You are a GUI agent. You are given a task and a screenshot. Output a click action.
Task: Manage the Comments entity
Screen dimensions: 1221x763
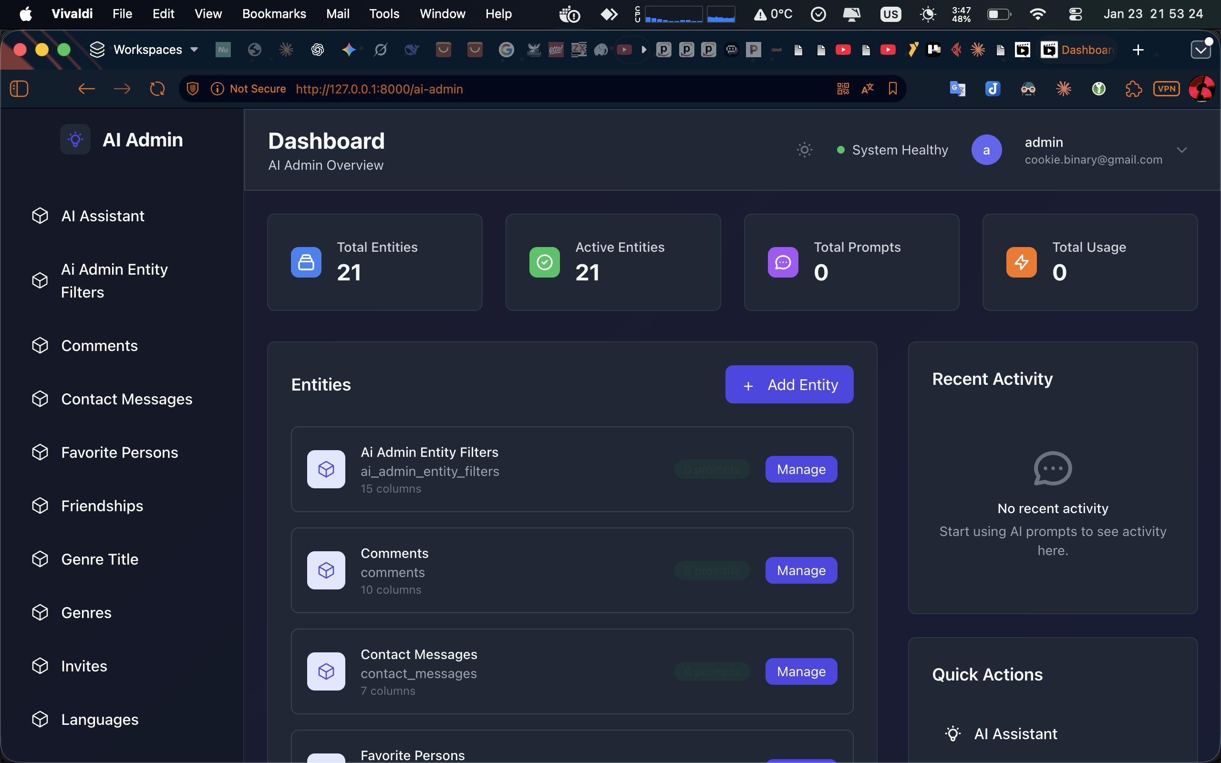[x=801, y=570]
